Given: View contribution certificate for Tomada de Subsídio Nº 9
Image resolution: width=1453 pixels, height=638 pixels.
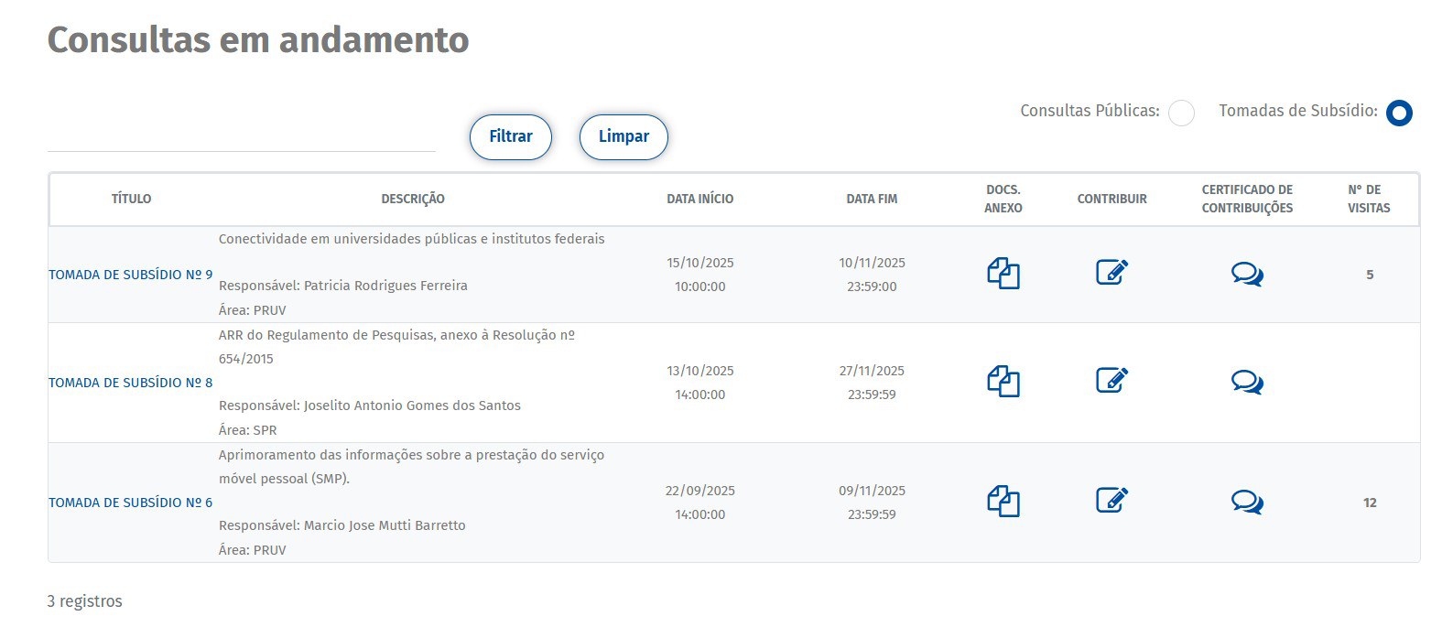Looking at the screenshot, I should [1247, 274].
